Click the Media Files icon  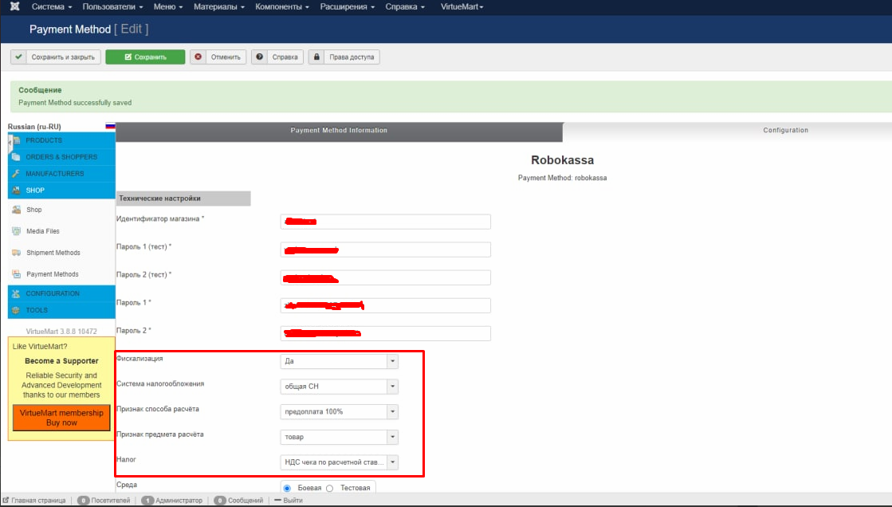[x=17, y=231]
